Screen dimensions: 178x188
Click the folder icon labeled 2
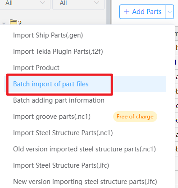pyautogui.click(x=14, y=22)
